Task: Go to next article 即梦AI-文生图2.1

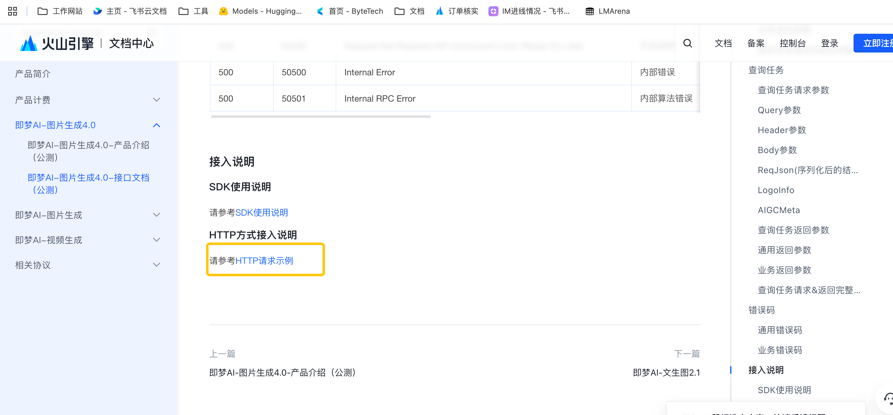Action: [x=666, y=372]
